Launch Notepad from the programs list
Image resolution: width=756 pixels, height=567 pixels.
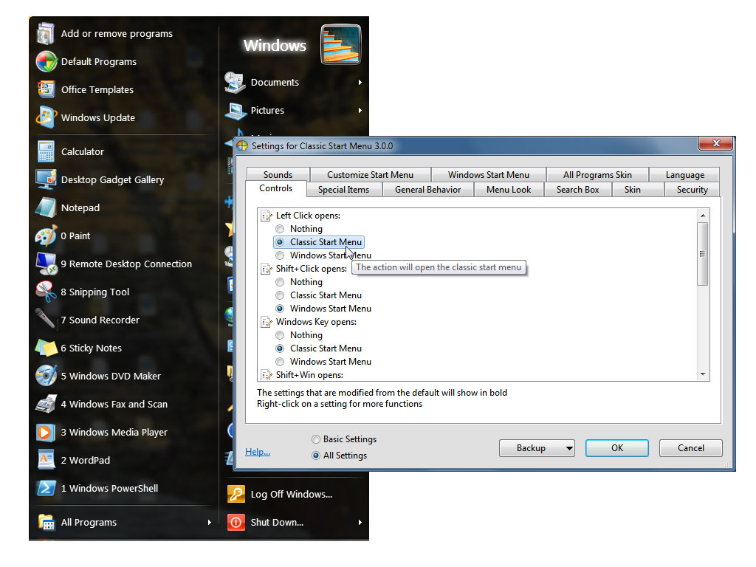tap(80, 208)
